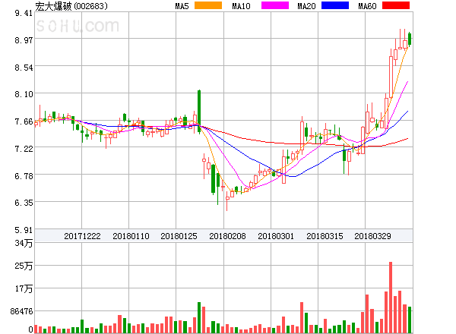Click the orange MA5 legend swatch
This screenshot has width=456, height=334.
[208, 5]
